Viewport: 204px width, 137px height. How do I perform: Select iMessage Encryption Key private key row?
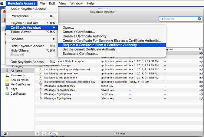click(119, 90)
